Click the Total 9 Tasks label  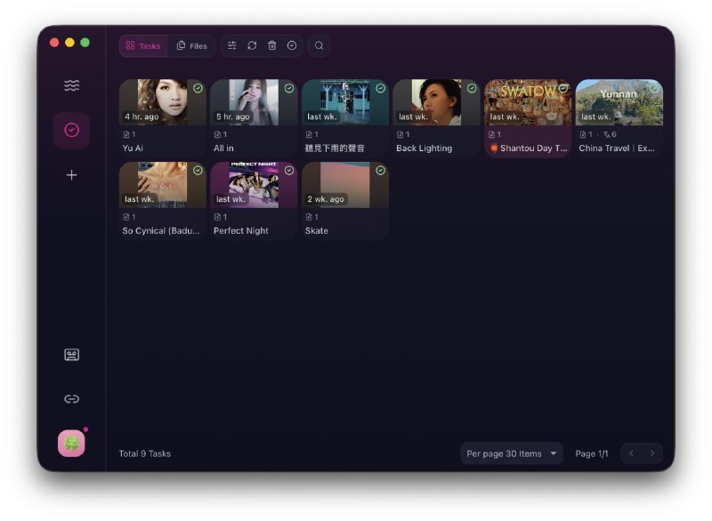point(145,453)
